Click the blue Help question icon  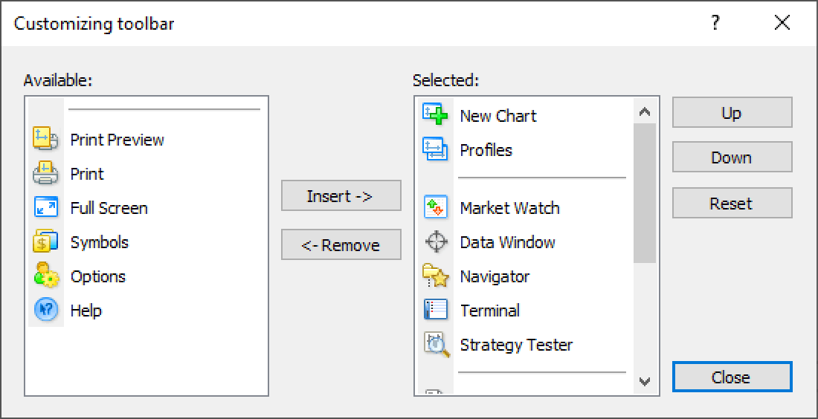coord(46,311)
